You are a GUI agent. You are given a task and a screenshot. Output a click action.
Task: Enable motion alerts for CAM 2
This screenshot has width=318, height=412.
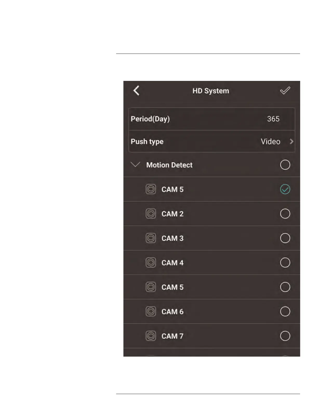(x=285, y=214)
